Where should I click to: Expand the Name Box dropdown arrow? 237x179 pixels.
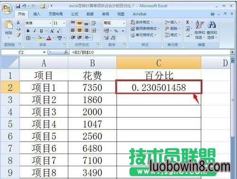click(44, 52)
